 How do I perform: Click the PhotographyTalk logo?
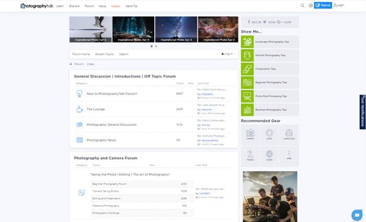(x=37, y=6)
